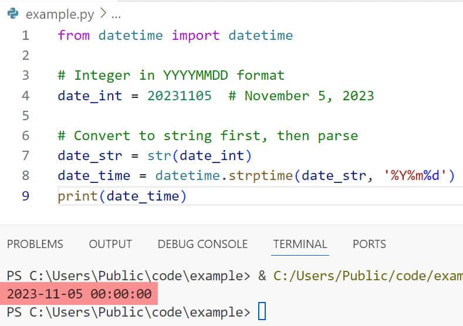Click line number 1 in the gutter
The width and height of the screenshot is (463, 326).
pyautogui.click(x=25, y=35)
